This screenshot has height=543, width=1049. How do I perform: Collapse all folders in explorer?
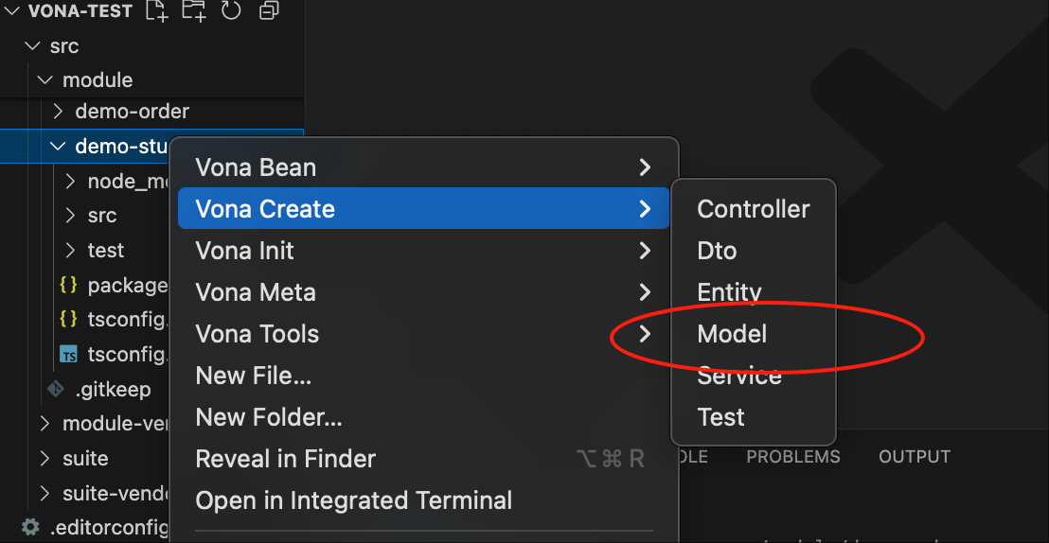(x=269, y=11)
